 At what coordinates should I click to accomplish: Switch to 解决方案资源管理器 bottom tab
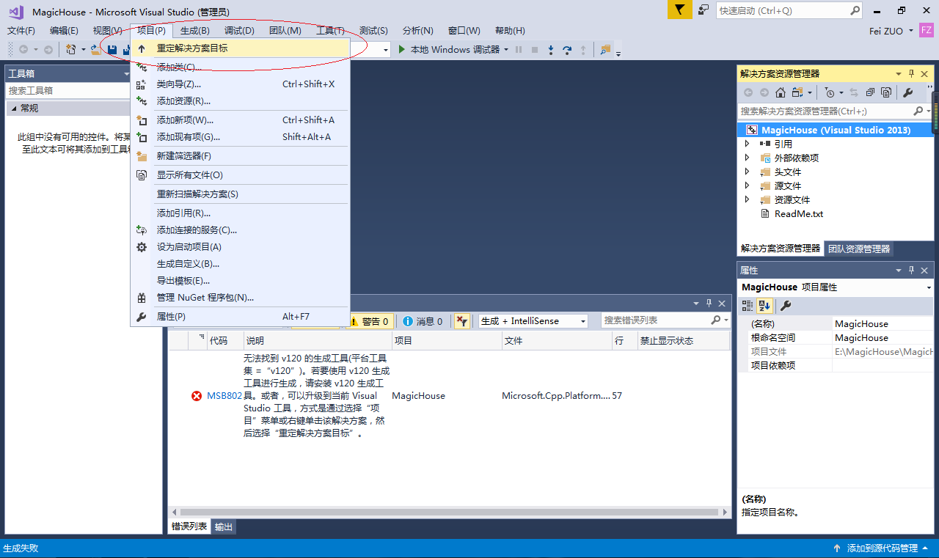click(x=781, y=249)
